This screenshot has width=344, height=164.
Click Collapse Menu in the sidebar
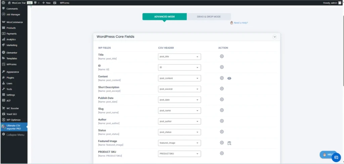point(14,134)
